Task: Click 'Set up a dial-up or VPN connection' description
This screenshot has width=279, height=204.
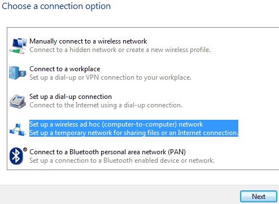Action: pyautogui.click(x=110, y=77)
